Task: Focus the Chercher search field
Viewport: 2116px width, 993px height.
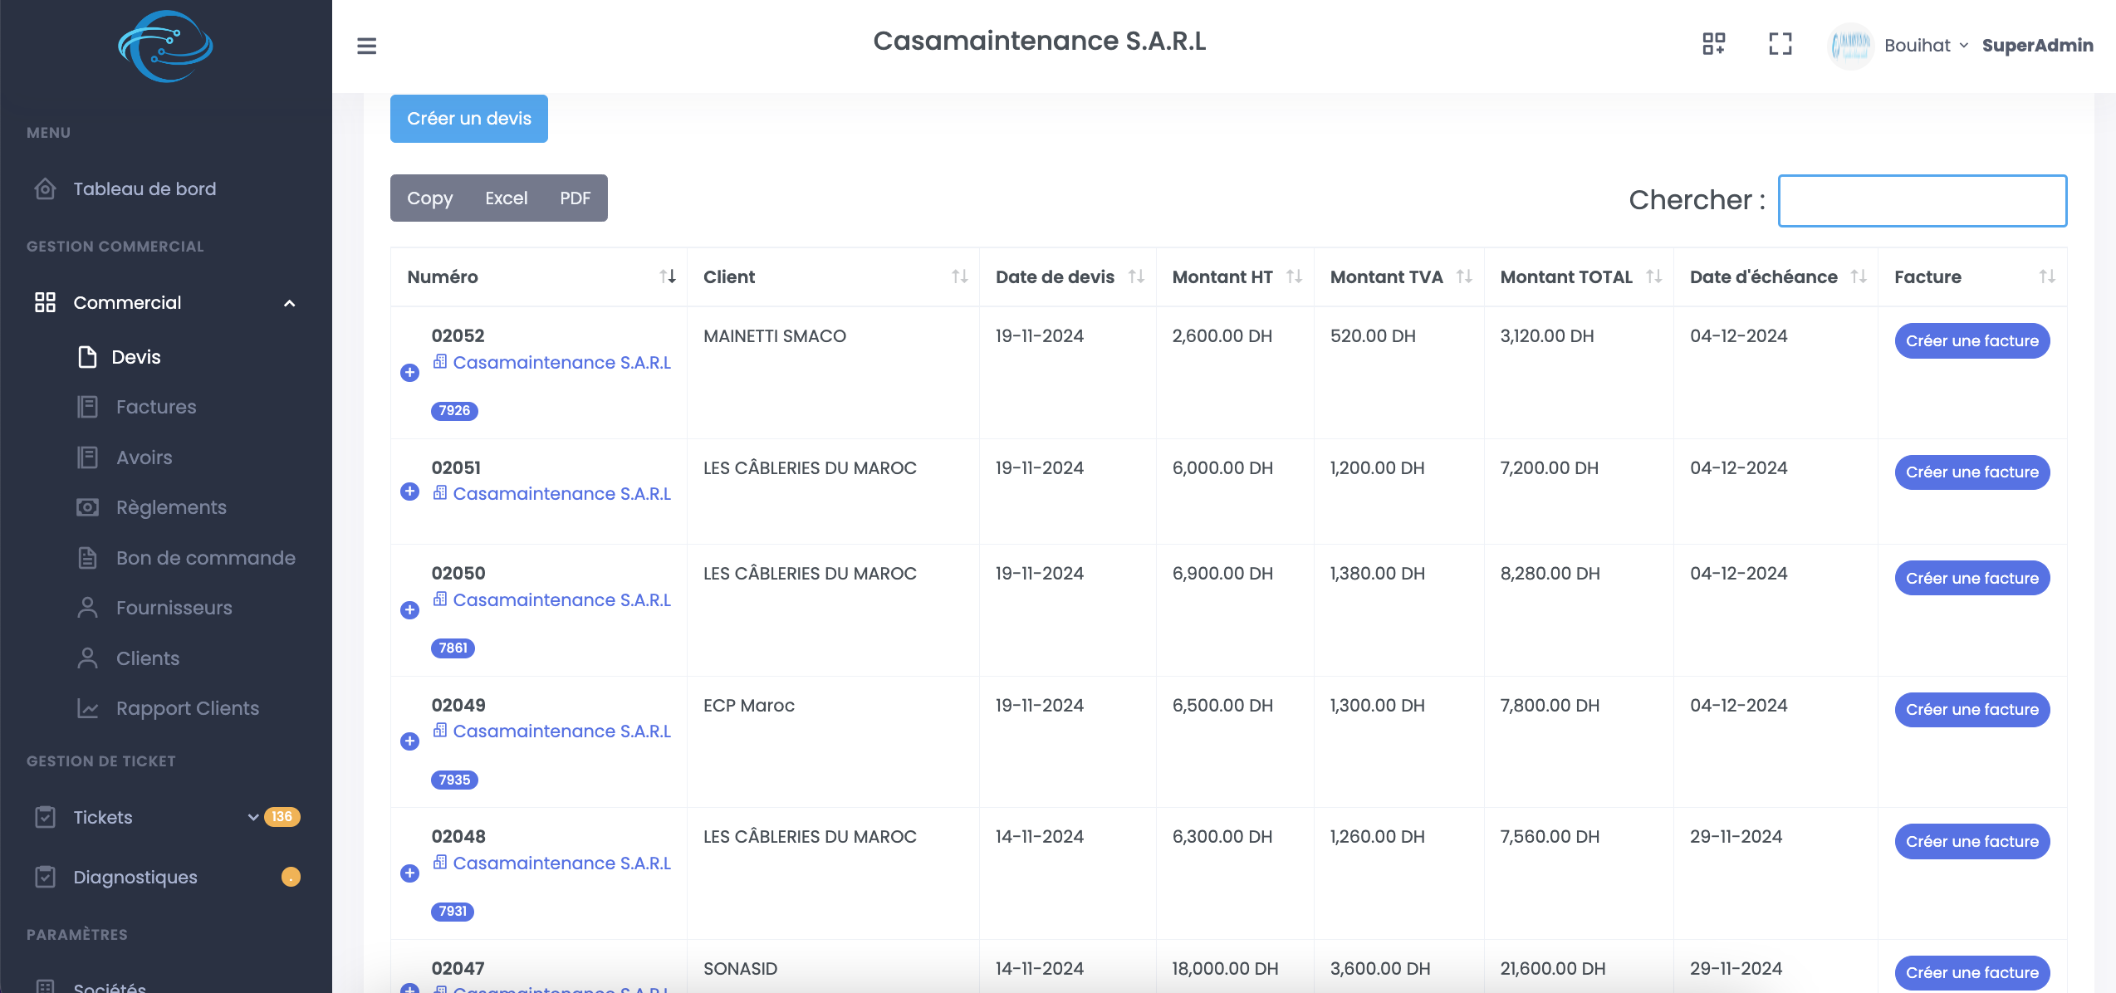Action: (1923, 201)
